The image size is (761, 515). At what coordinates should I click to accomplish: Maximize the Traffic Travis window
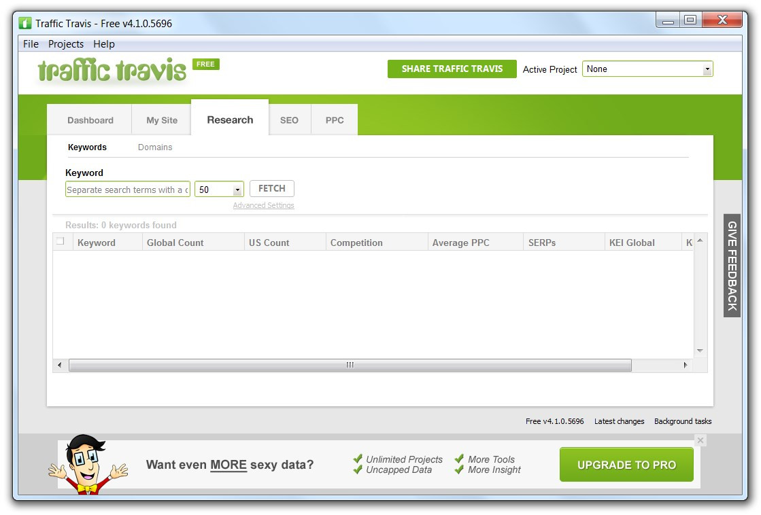(690, 20)
